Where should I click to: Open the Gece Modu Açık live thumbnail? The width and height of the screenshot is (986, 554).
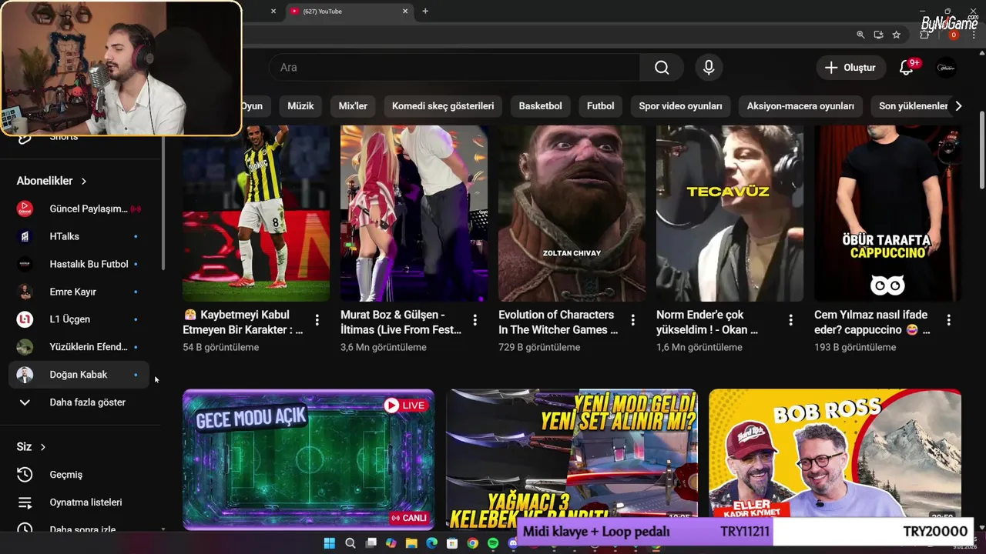[308, 459]
